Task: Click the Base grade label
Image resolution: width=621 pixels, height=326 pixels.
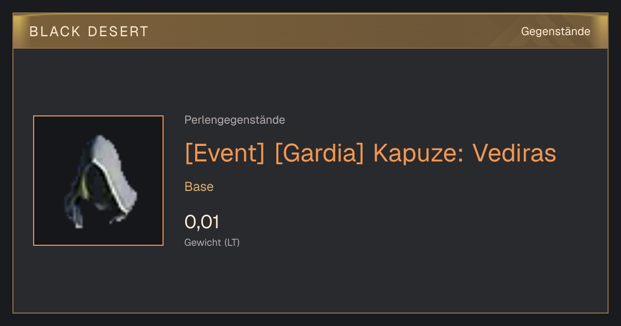Action: (199, 187)
